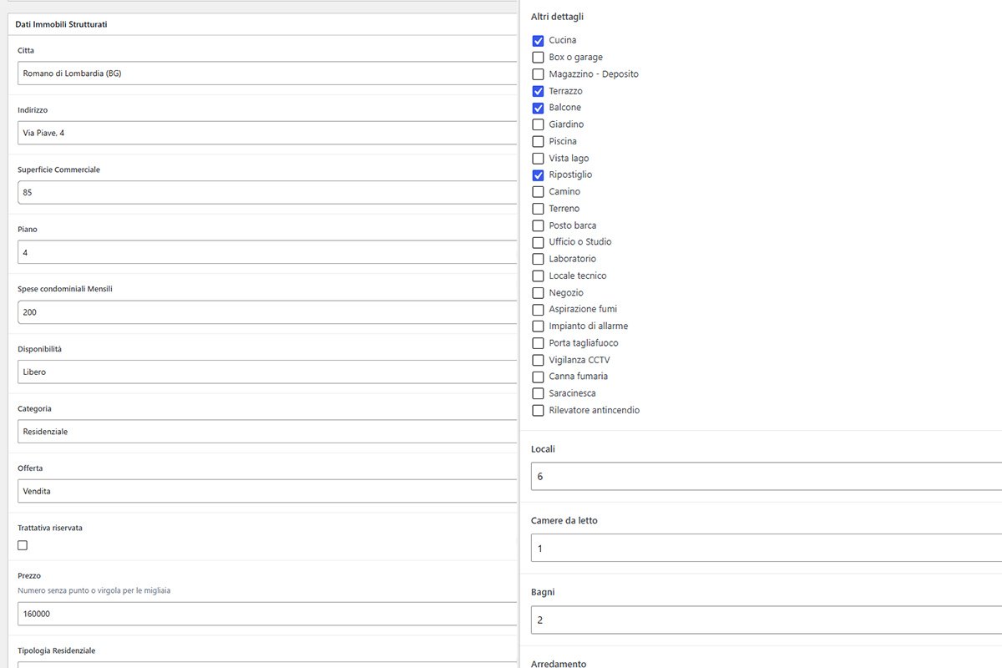Toggle the Trattativa riservata checkbox
This screenshot has height=668, width=1002.
point(23,545)
